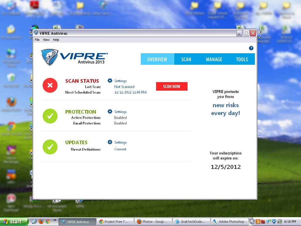
Task: Click the 'Current' threat definitions value
Action: pos(120,149)
